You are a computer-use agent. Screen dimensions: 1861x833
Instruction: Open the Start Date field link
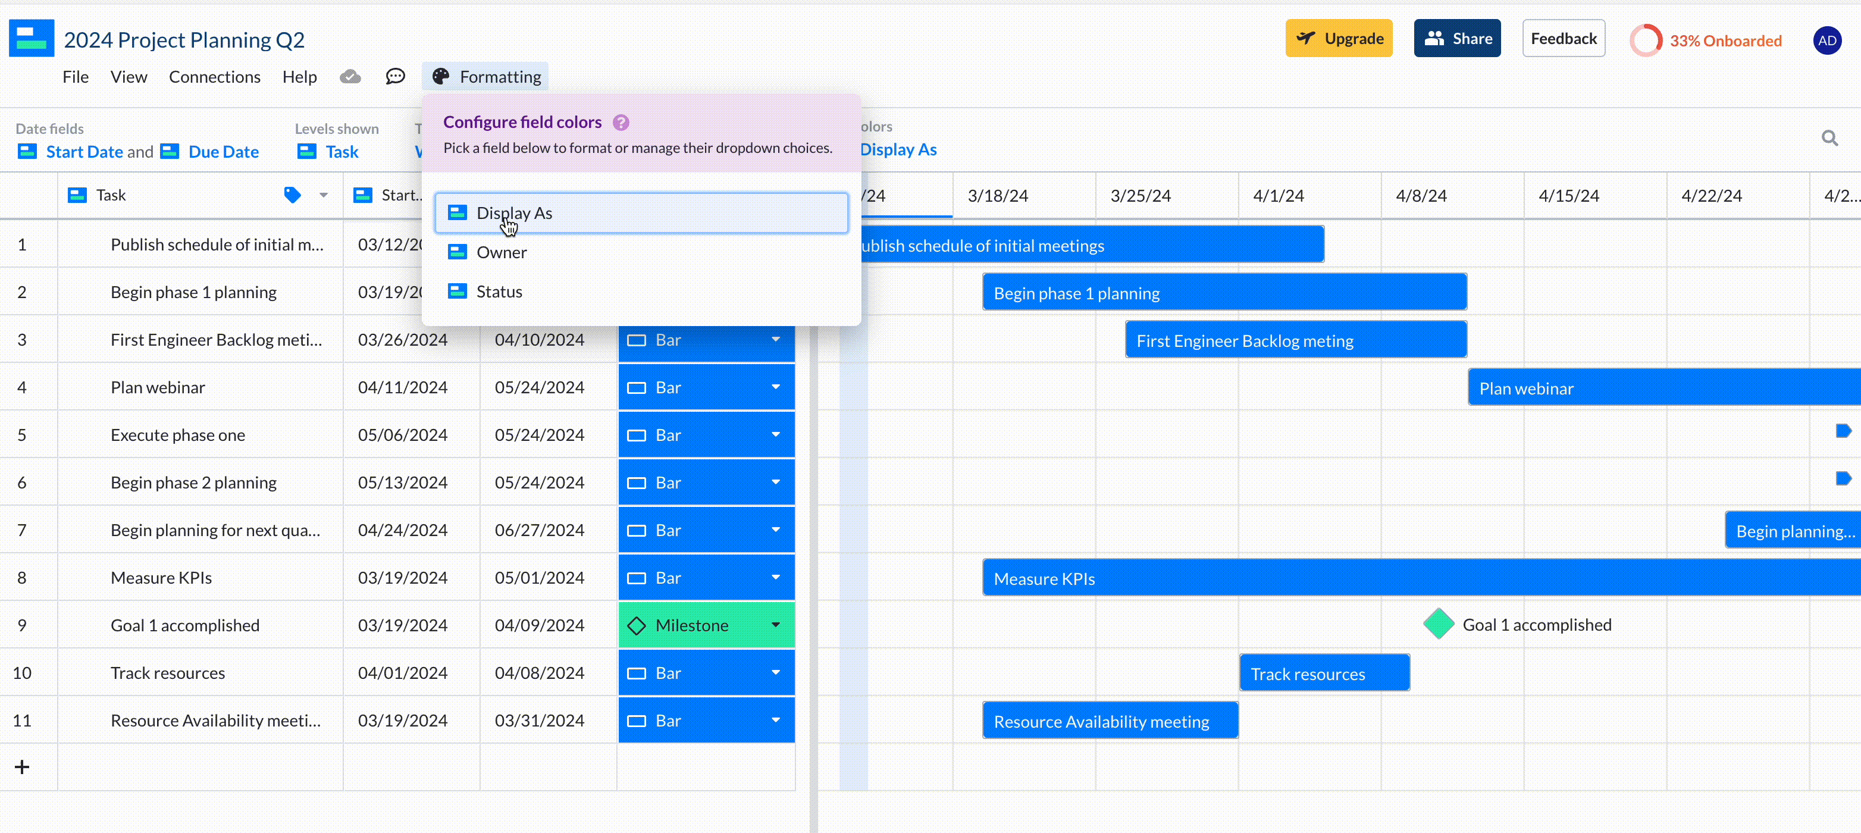click(x=84, y=152)
